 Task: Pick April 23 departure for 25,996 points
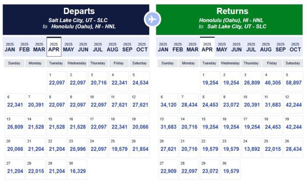(x=77, y=147)
